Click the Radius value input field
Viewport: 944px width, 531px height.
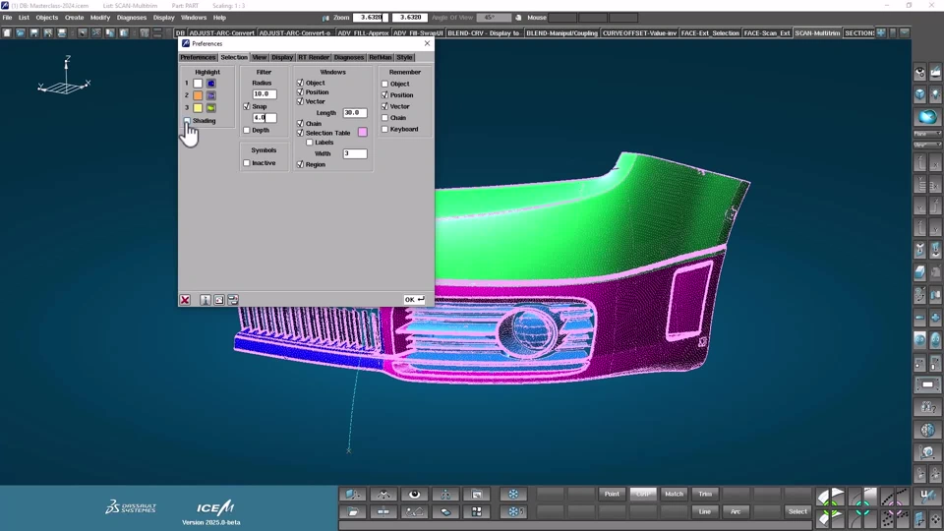click(265, 94)
